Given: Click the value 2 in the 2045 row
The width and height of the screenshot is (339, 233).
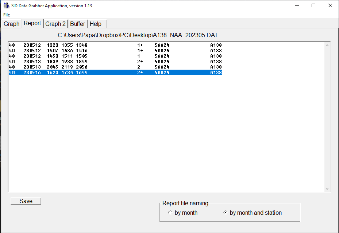Looking at the screenshot, I should tap(139, 67).
